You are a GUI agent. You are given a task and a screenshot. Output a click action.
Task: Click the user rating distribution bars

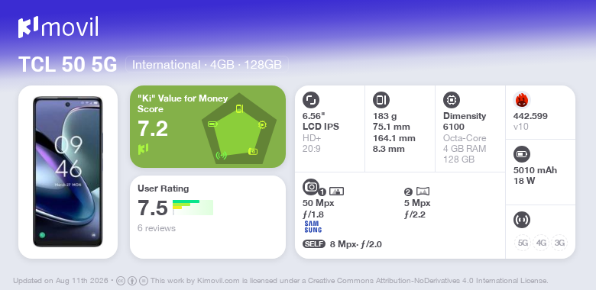pos(193,208)
